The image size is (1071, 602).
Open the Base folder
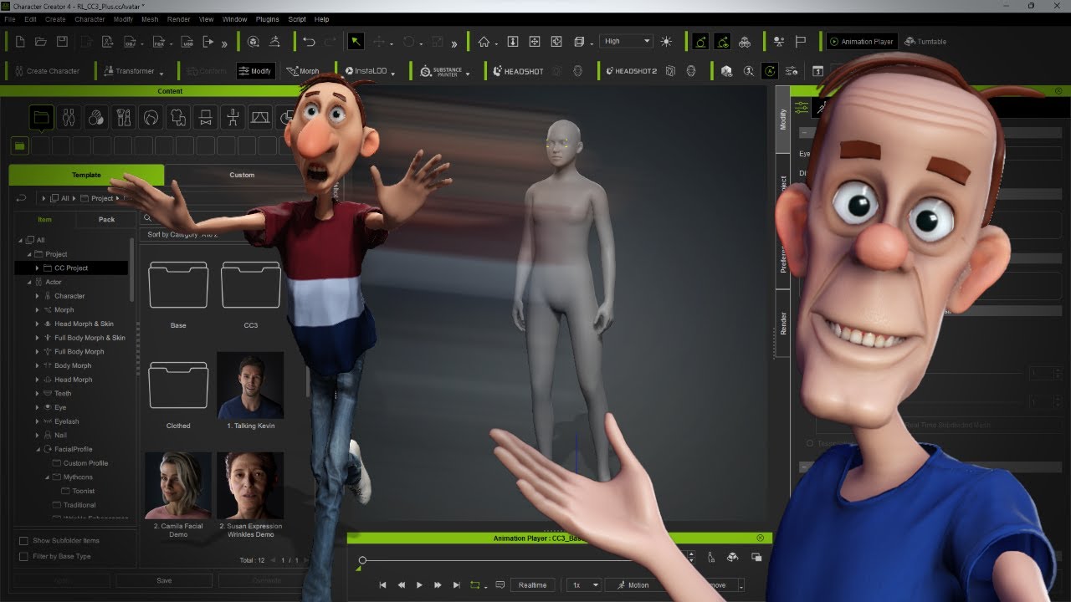pos(178,285)
